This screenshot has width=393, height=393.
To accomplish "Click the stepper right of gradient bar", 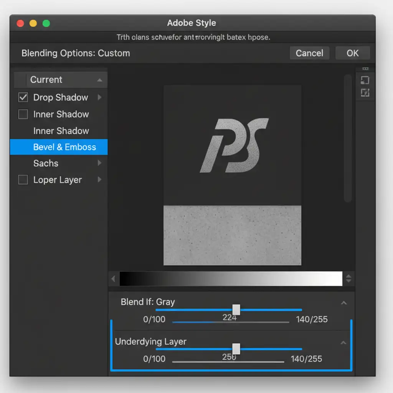I will pyautogui.click(x=348, y=279).
